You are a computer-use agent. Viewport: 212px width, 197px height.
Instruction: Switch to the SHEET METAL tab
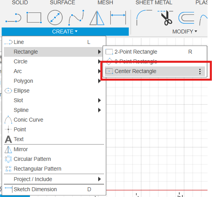[154, 3]
